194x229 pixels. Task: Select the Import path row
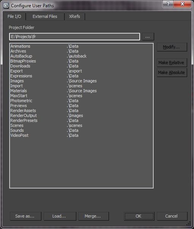81,86
